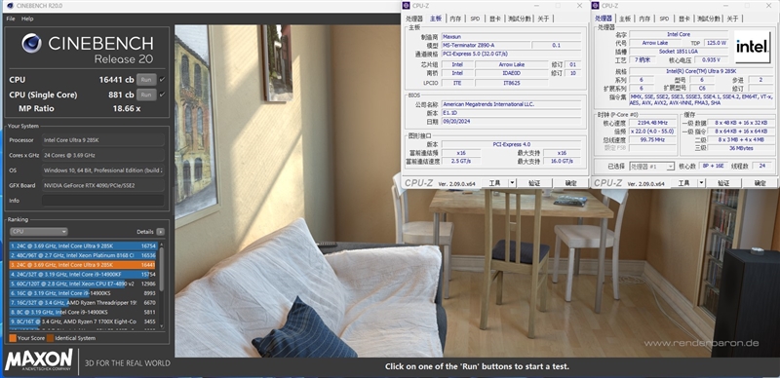Click the 2194.48 MHz core speed value

pyautogui.click(x=653, y=123)
